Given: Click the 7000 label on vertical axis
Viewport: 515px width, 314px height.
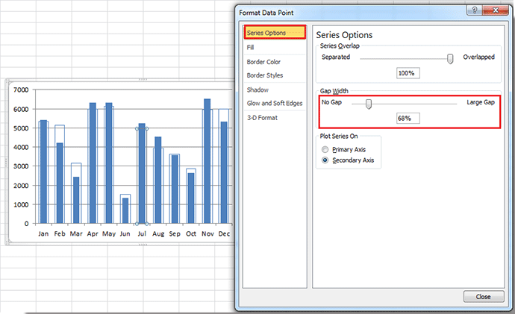Looking at the screenshot, I should (20, 90).
